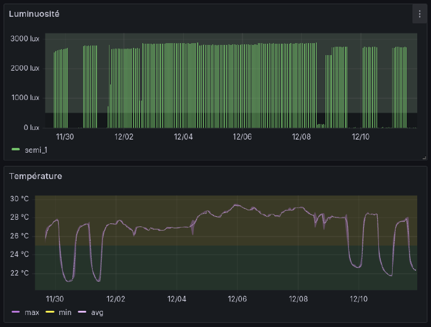Screen dimensions: 431x327
Task: Click the 26 °C axis label
Action: coord(19,236)
